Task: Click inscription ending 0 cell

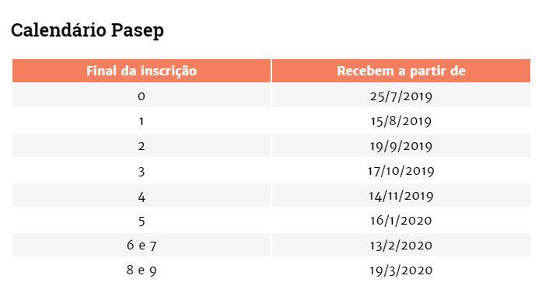Action: coord(142,96)
